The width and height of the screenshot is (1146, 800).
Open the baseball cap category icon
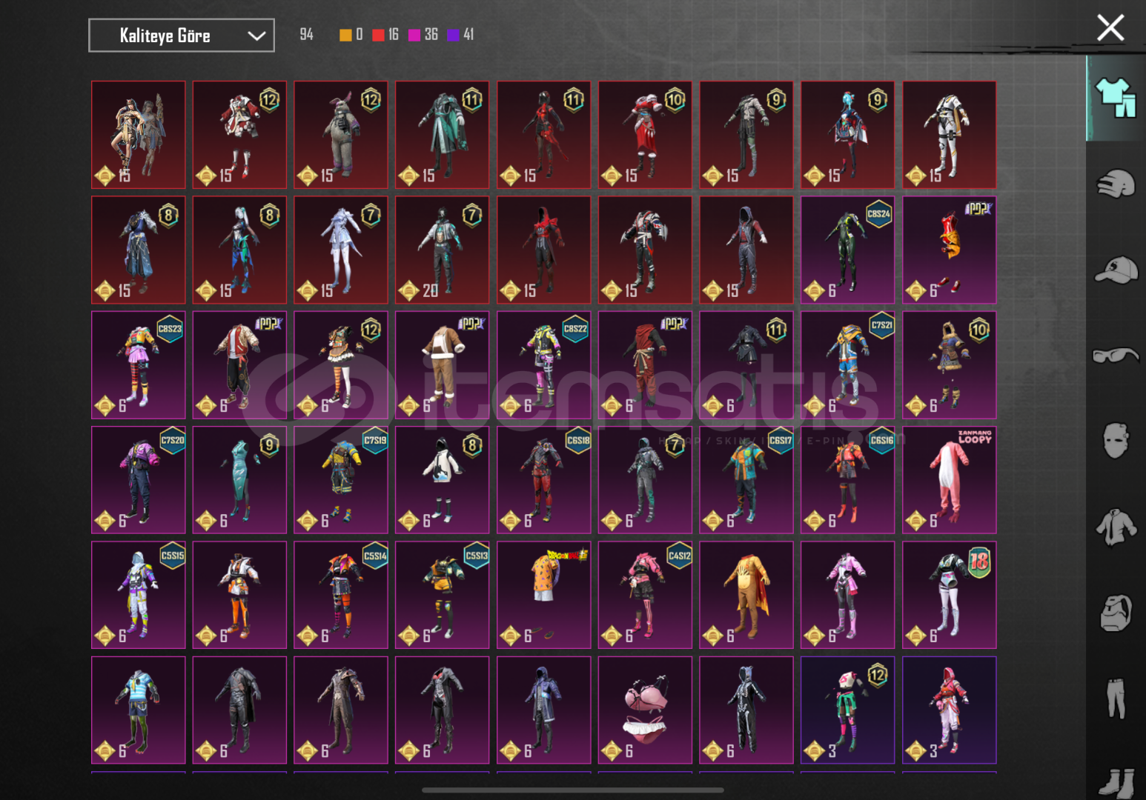[x=1116, y=270]
